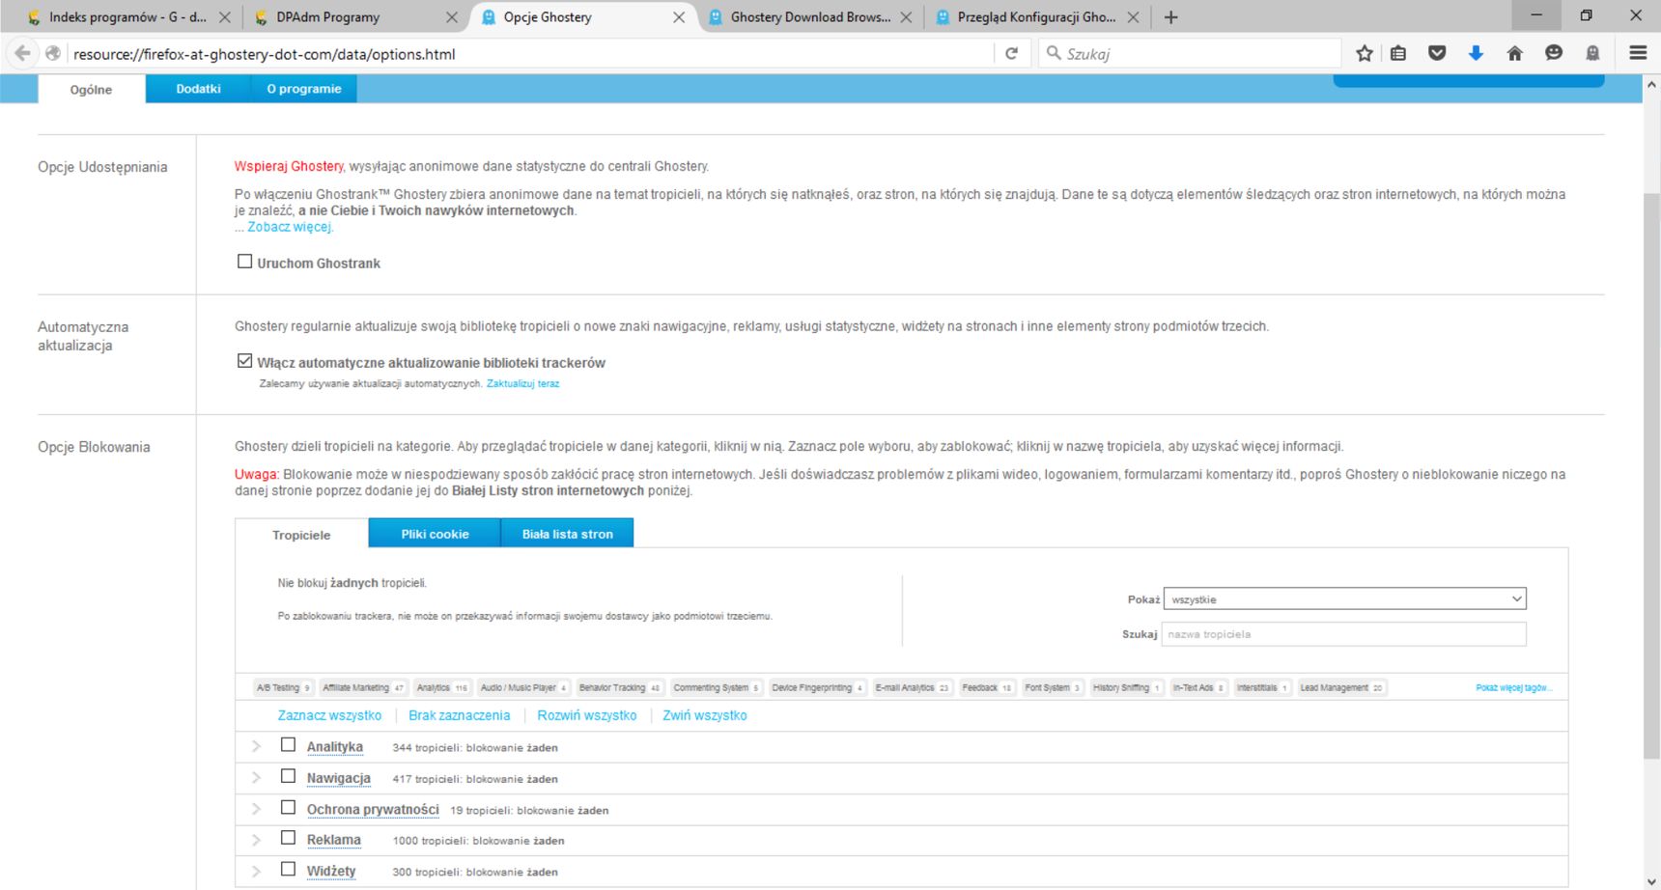
Task: Filter by the Behavior Tracking tag
Action: tap(620, 687)
